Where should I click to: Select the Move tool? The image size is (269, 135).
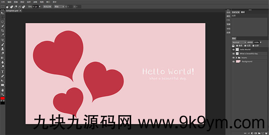[x=2, y=13]
